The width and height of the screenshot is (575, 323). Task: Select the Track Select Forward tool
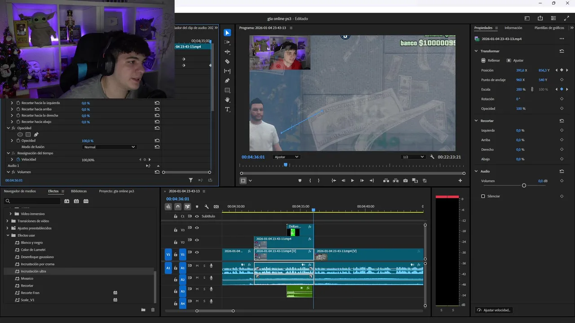pyautogui.click(x=227, y=42)
